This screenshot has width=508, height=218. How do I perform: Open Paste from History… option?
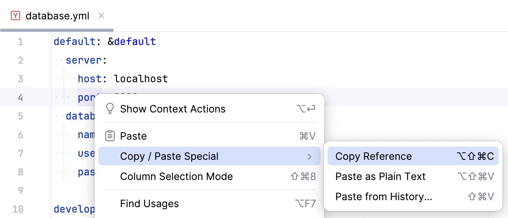tap(384, 197)
